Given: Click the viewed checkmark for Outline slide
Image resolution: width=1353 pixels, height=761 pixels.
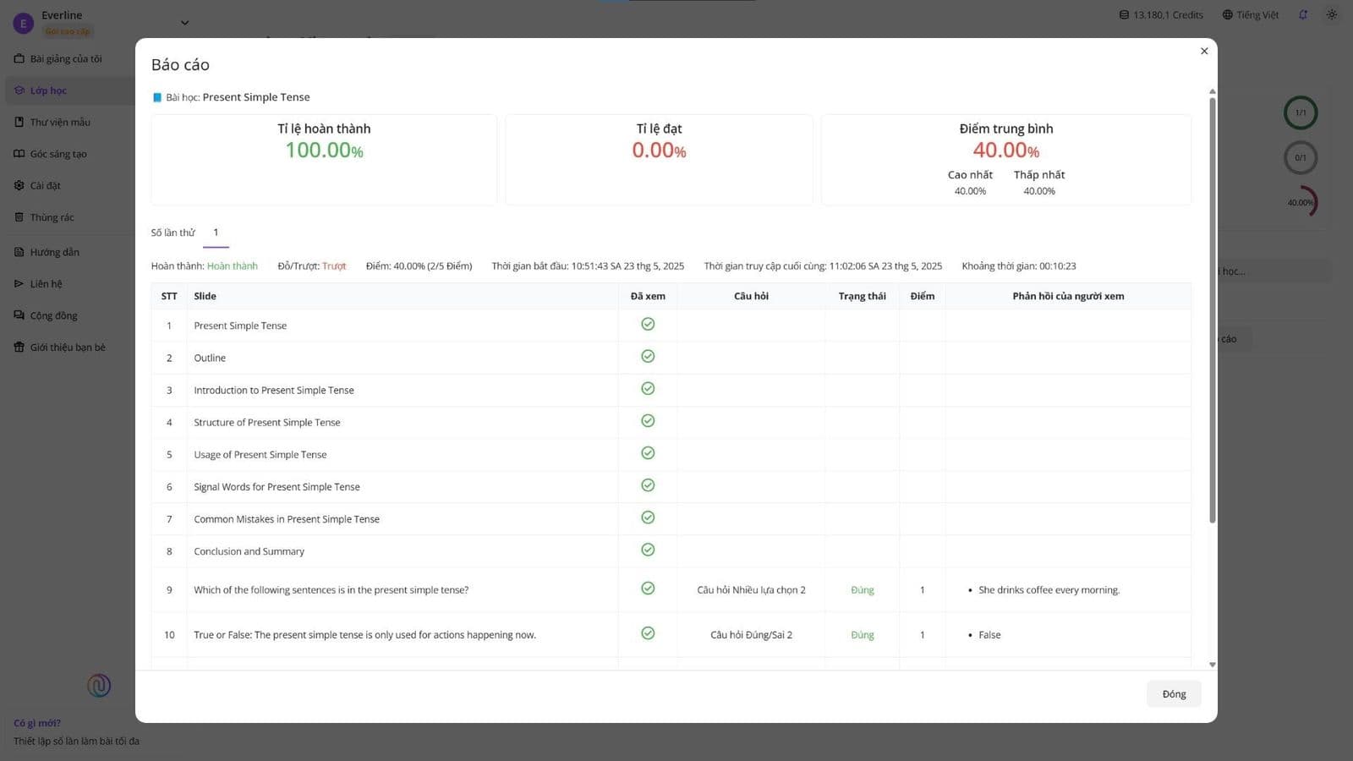Looking at the screenshot, I should tap(648, 356).
